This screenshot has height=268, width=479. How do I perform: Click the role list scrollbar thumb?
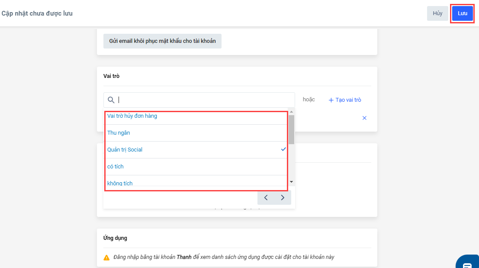click(x=291, y=129)
